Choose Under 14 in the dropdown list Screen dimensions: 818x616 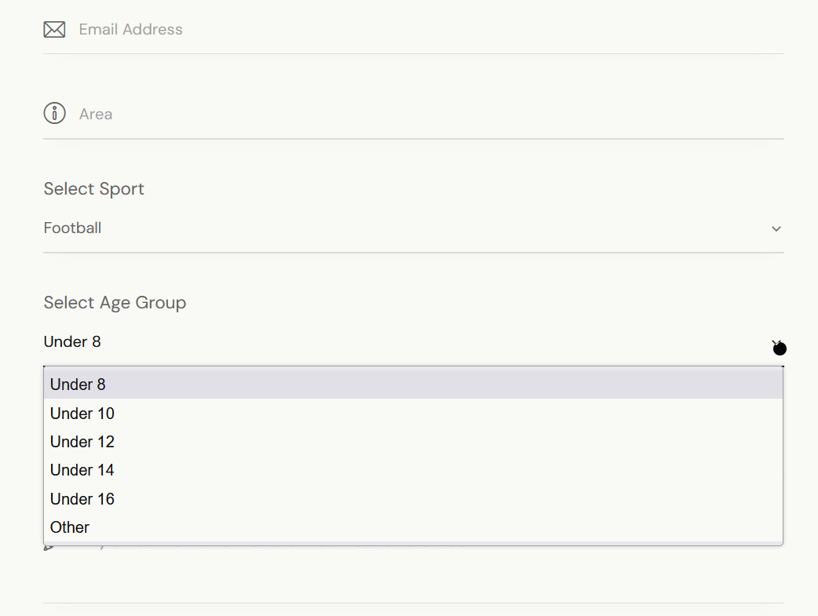(x=82, y=470)
